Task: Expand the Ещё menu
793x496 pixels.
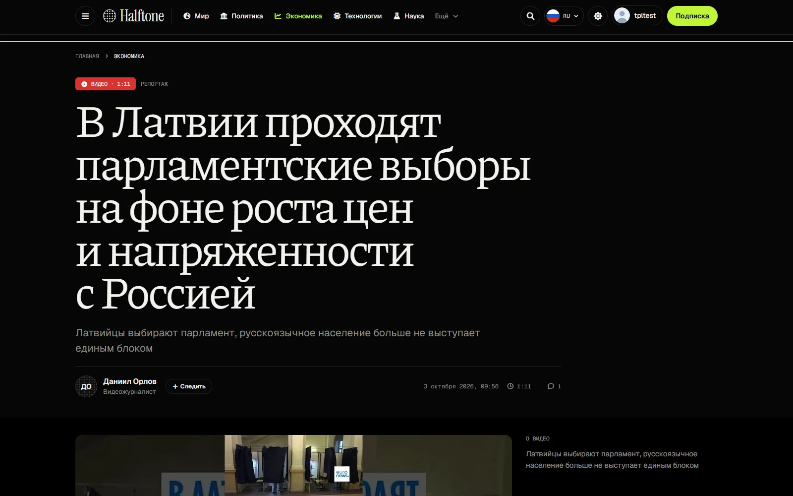Action: tap(446, 16)
